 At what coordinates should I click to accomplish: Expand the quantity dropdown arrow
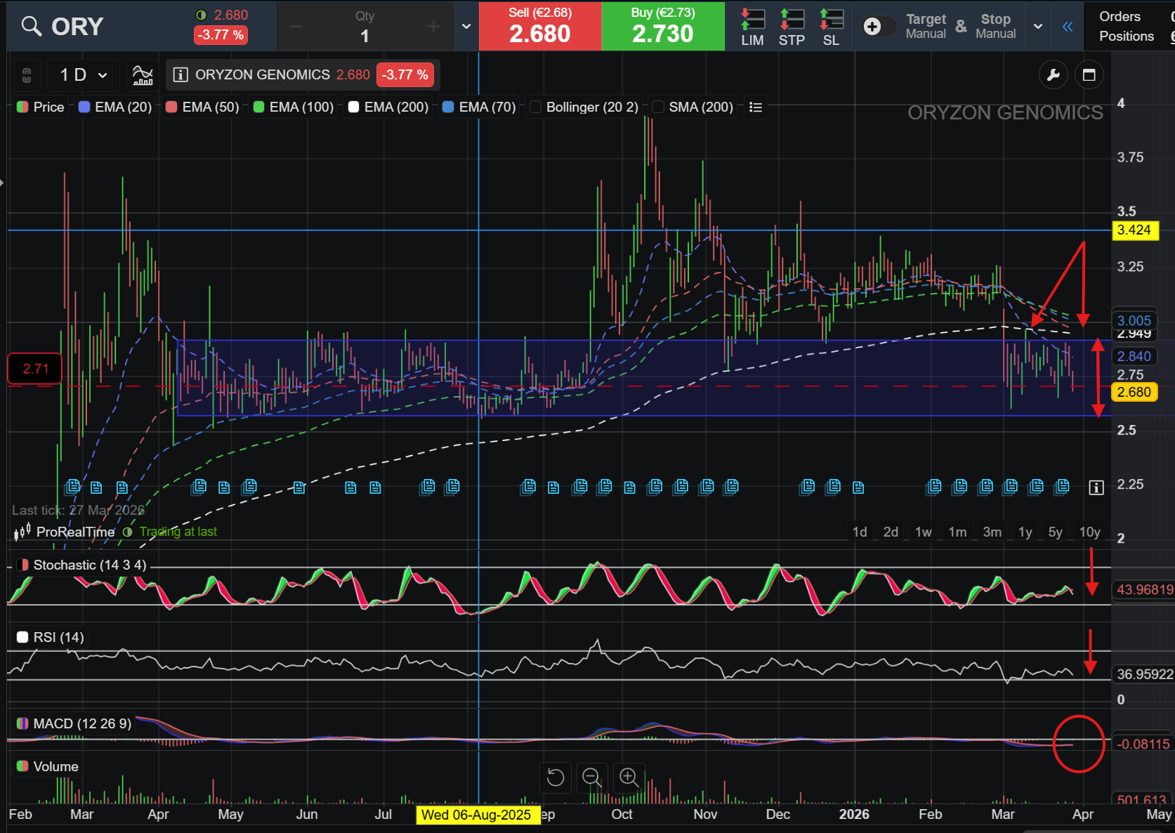pyautogui.click(x=466, y=27)
